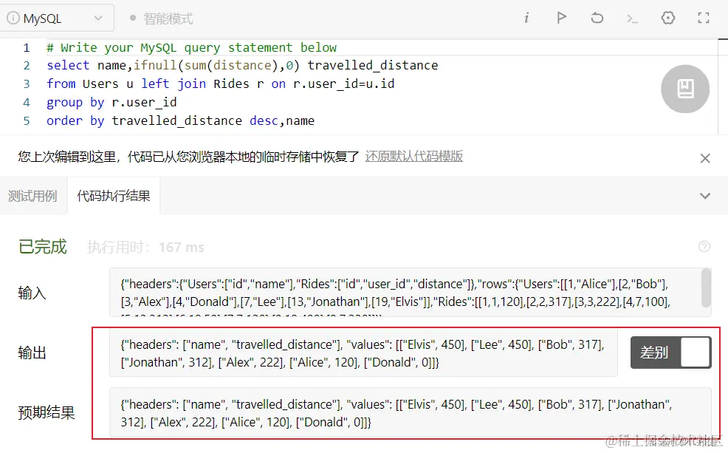The width and height of the screenshot is (728, 453).
Task: Click the 已完成 status text
Action: pyautogui.click(x=42, y=247)
